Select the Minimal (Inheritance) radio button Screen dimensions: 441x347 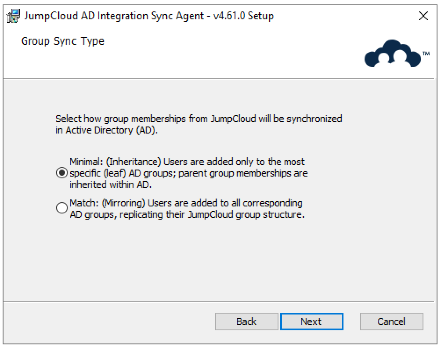click(62, 173)
